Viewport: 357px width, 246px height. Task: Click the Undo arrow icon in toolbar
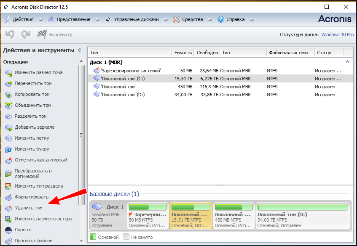coord(10,34)
